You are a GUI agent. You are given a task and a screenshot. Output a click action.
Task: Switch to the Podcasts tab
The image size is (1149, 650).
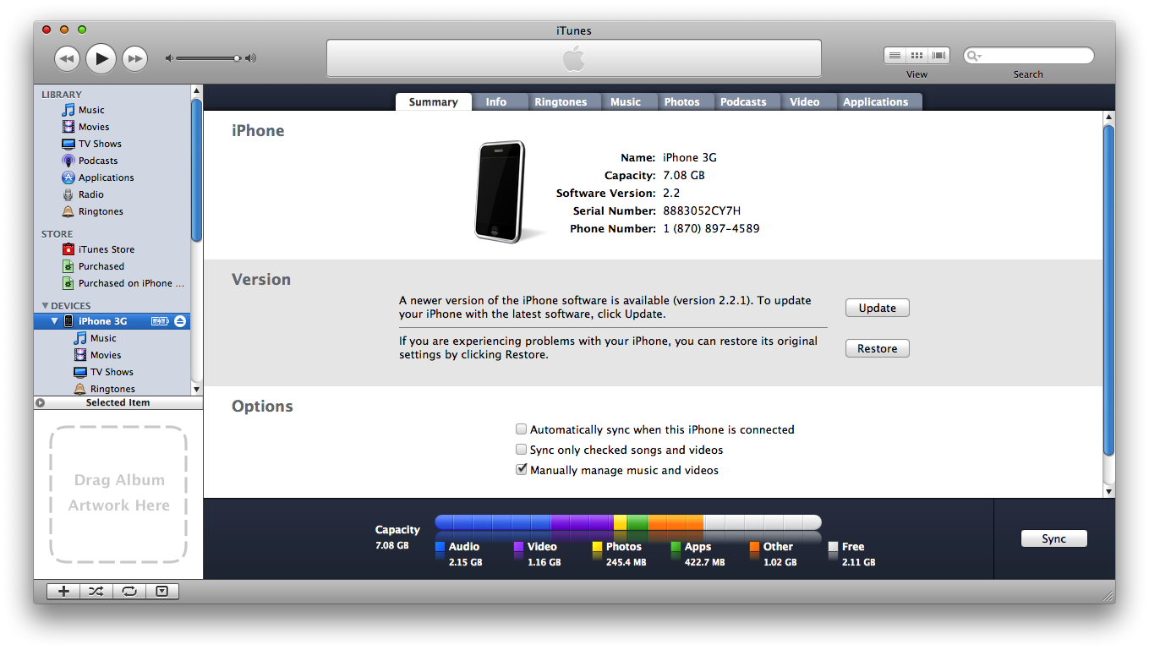click(743, 101)
